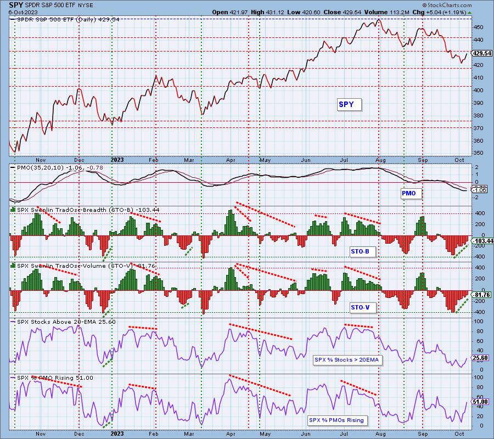Click the Oct label on bottom axis

pos(459,434)
